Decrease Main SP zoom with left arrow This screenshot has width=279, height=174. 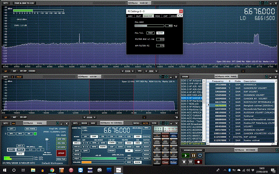(x=122, y=71)
